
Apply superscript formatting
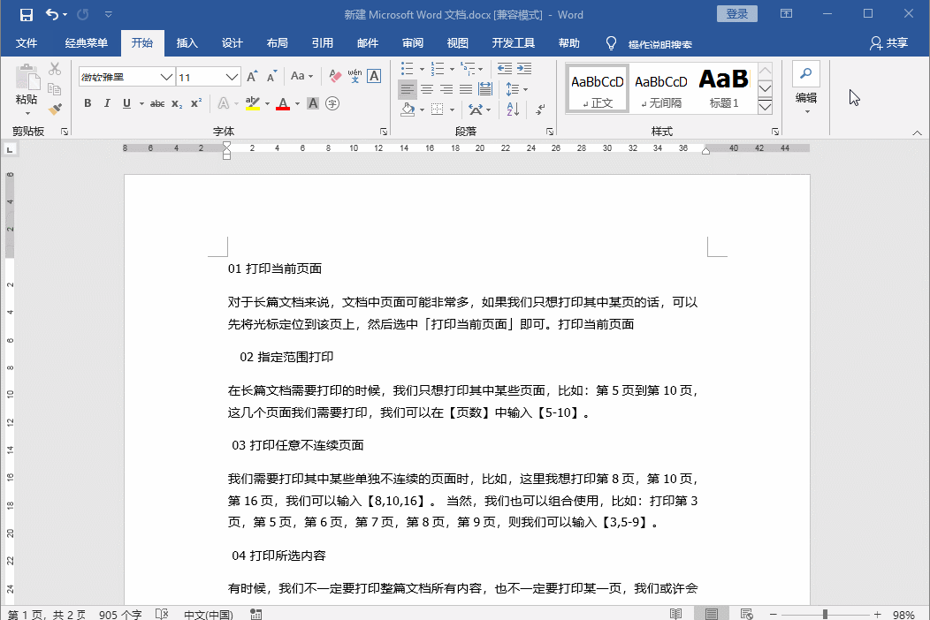tap(195, 103)
